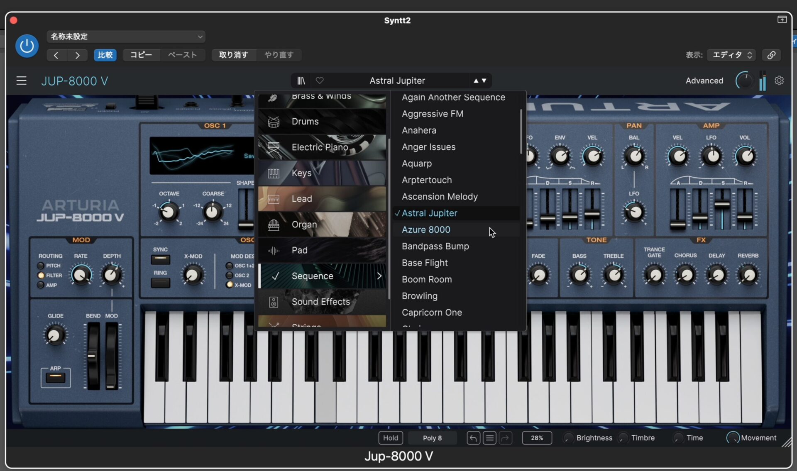Choose the Pad category
The image size is (797, 471).
click(x=322, y=250)
